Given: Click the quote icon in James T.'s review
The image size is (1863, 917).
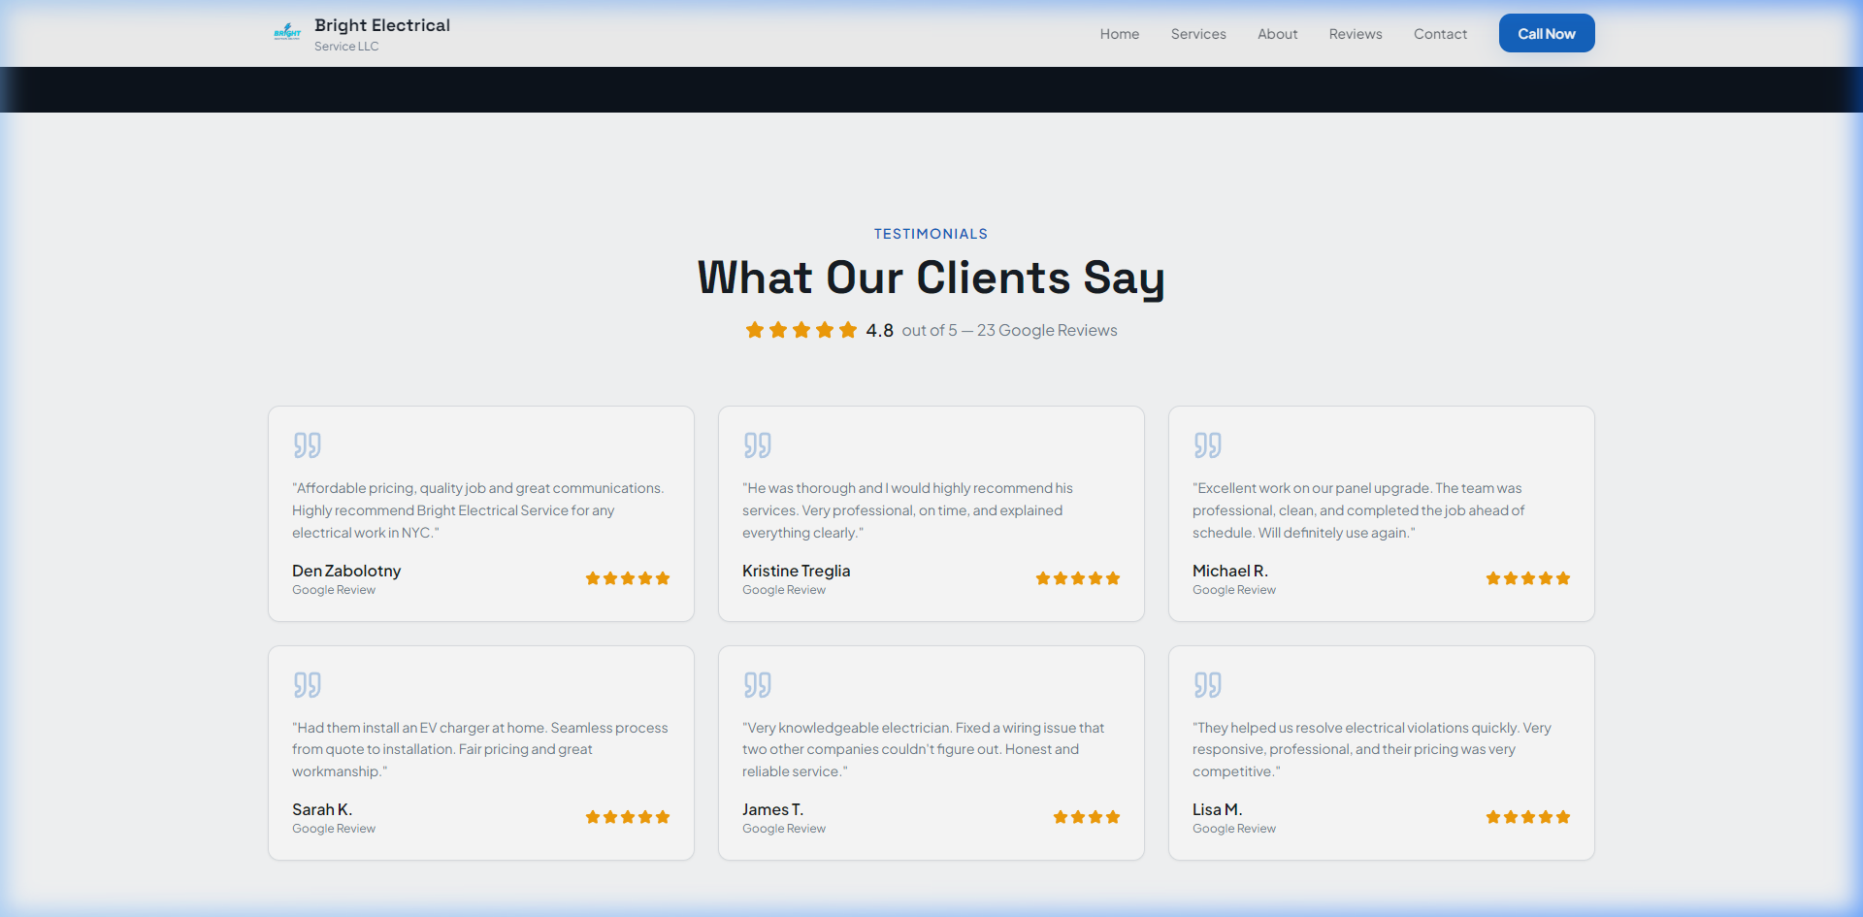Looking at the screenshot, I should tap(757, 685).
